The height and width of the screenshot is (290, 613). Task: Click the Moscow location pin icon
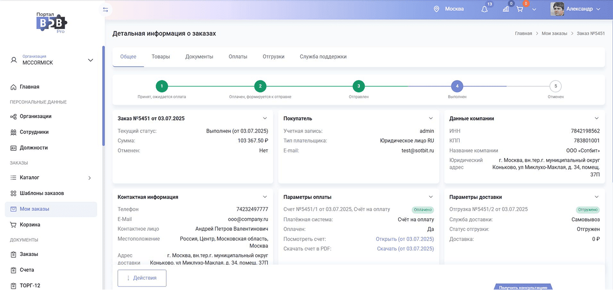[x=436, y=9]
